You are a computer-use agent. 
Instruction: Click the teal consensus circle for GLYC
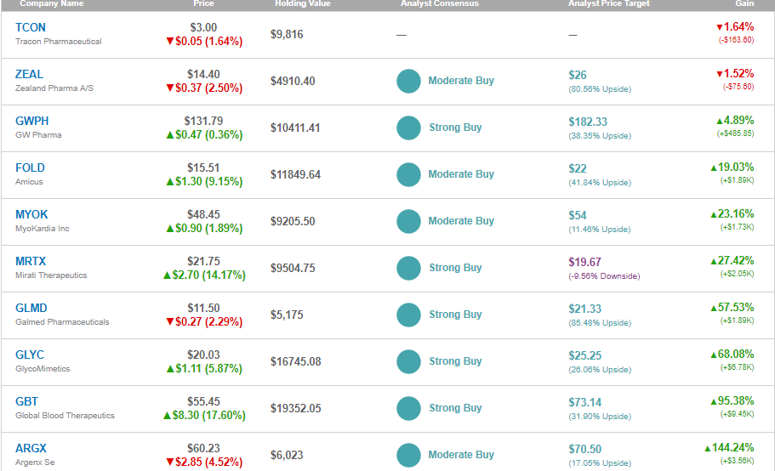(408, 362)
